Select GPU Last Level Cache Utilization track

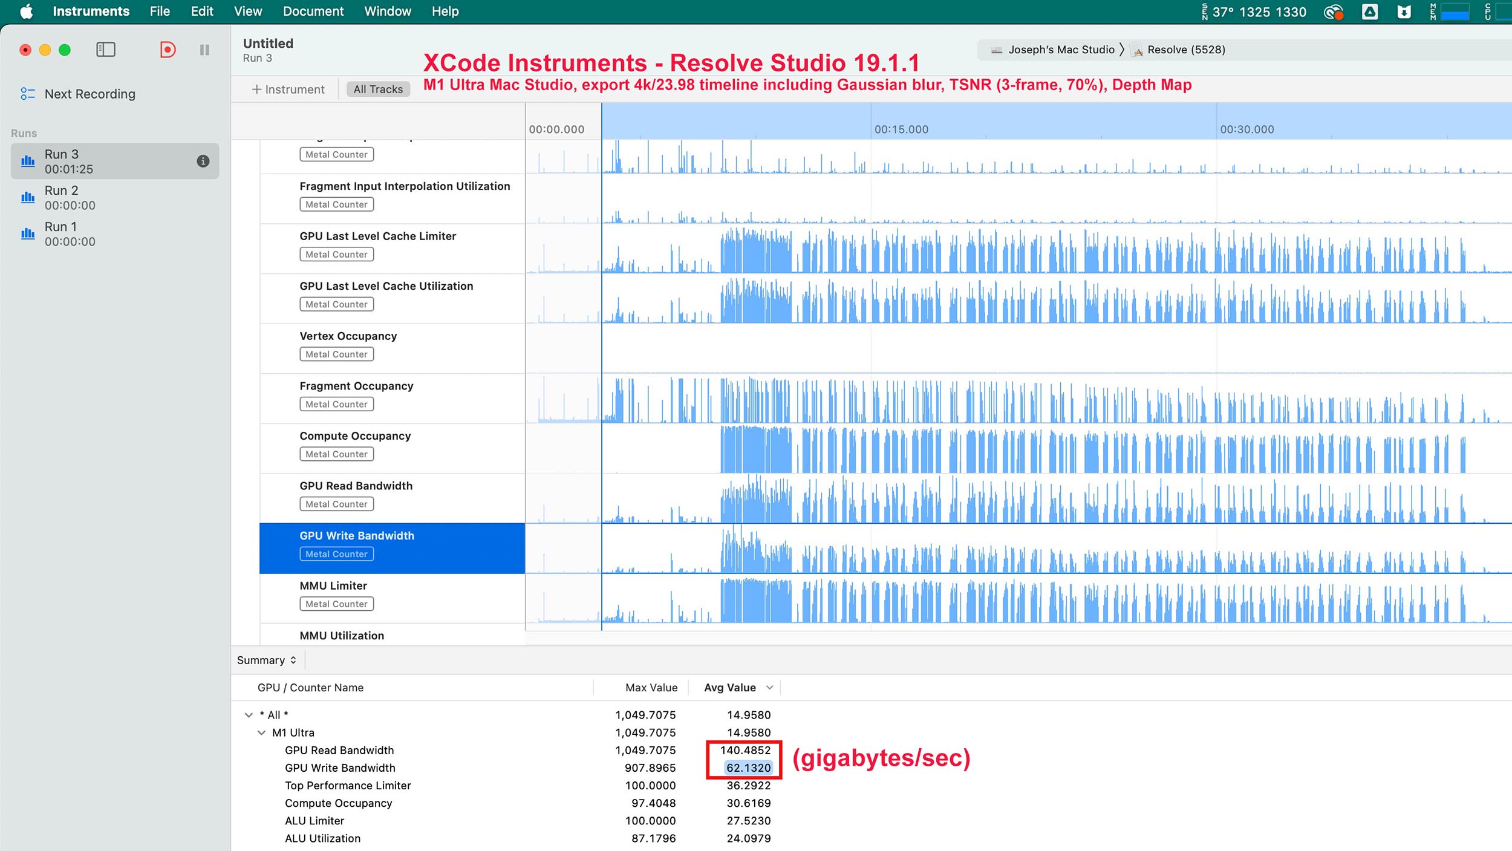[x=392, y=298]
